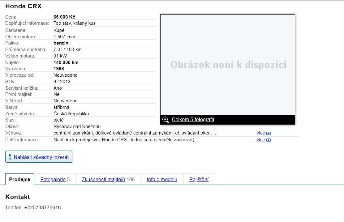Click the Honda CRX heading
This screenshot has width=344, height=222.
click(24, 6)
